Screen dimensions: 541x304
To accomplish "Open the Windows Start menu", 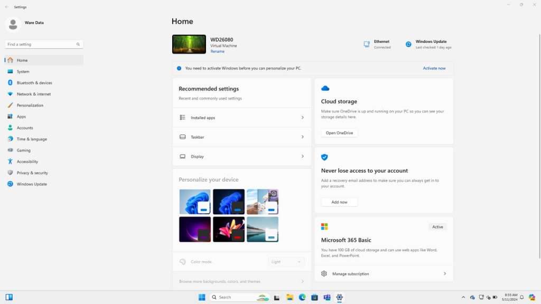I will [202, 297].
